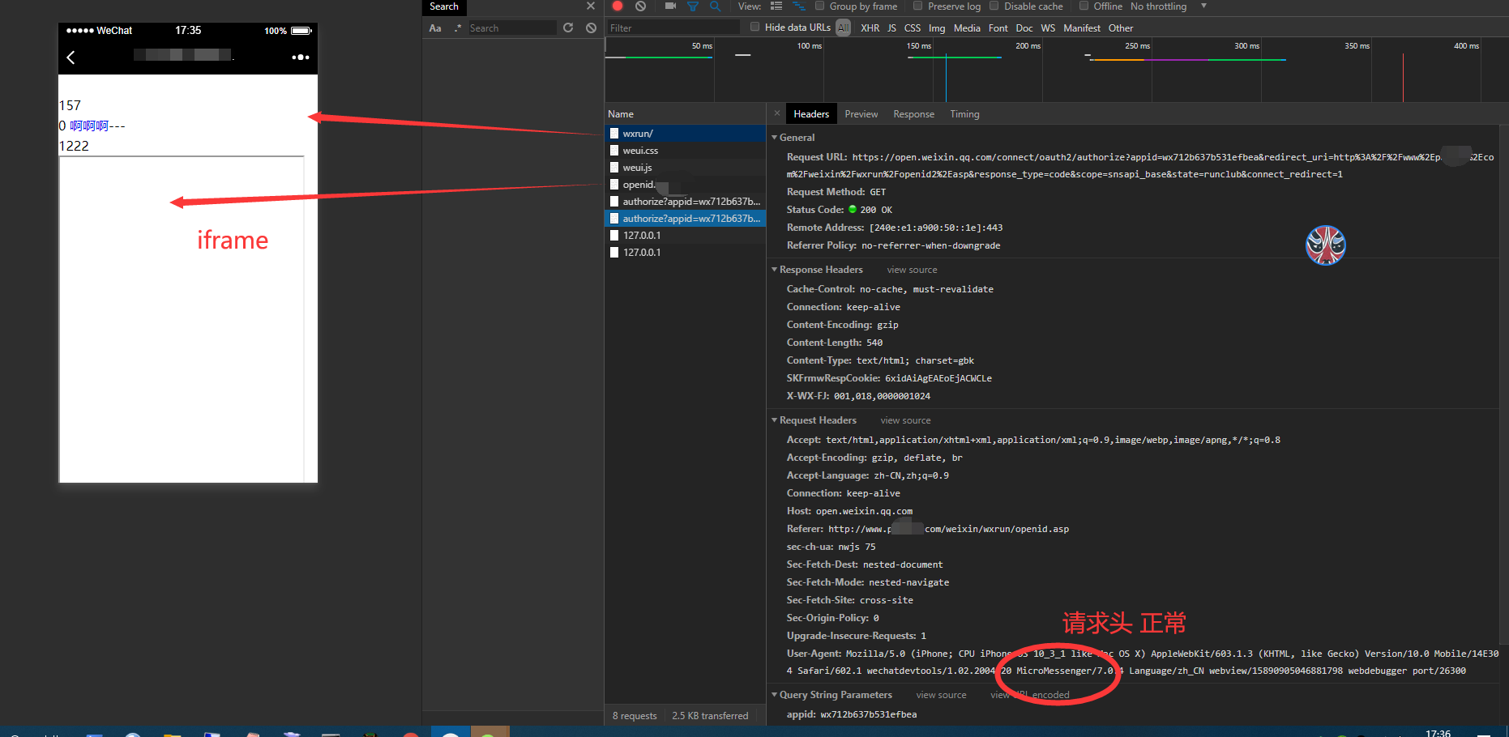The height and width of the screenshot is (737, 1509).
Task: Enable Group by frame checkbox
Action: click(819, 6)
